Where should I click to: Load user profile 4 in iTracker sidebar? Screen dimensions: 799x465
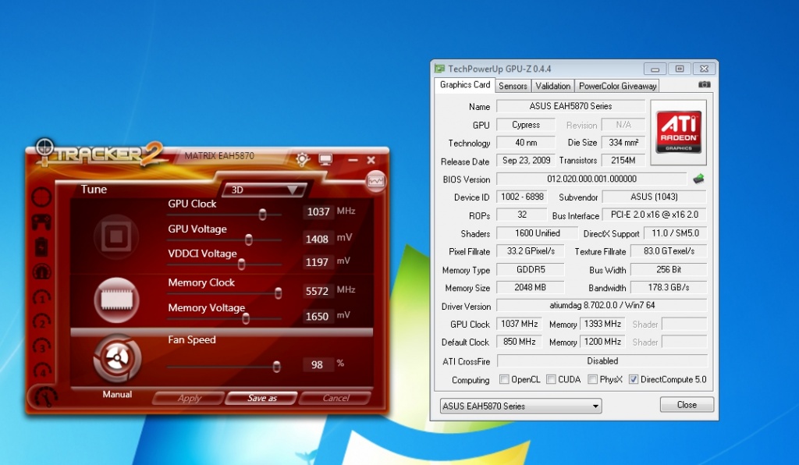[42, 371]
